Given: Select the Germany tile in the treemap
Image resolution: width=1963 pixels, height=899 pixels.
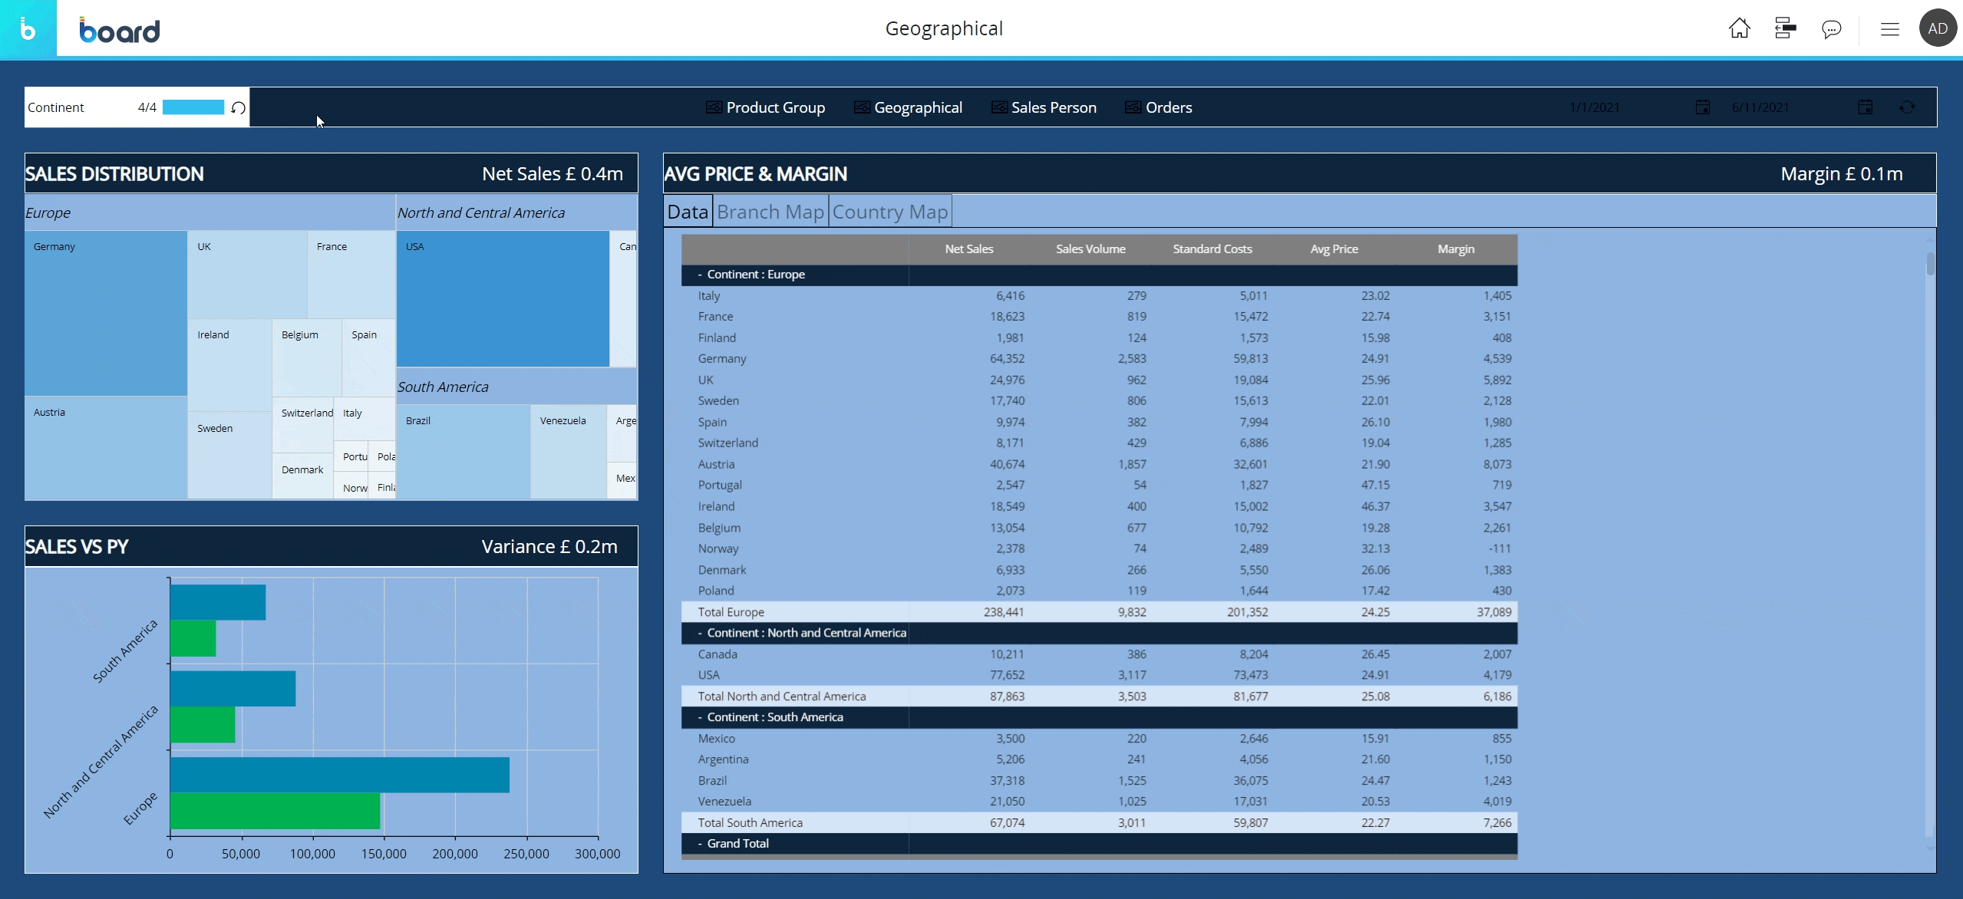Looking at the screenshot, I should coord(105,314).
